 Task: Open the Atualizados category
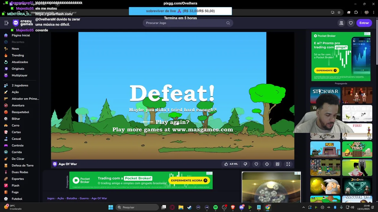pyautogui.click(x=19, y=62)
